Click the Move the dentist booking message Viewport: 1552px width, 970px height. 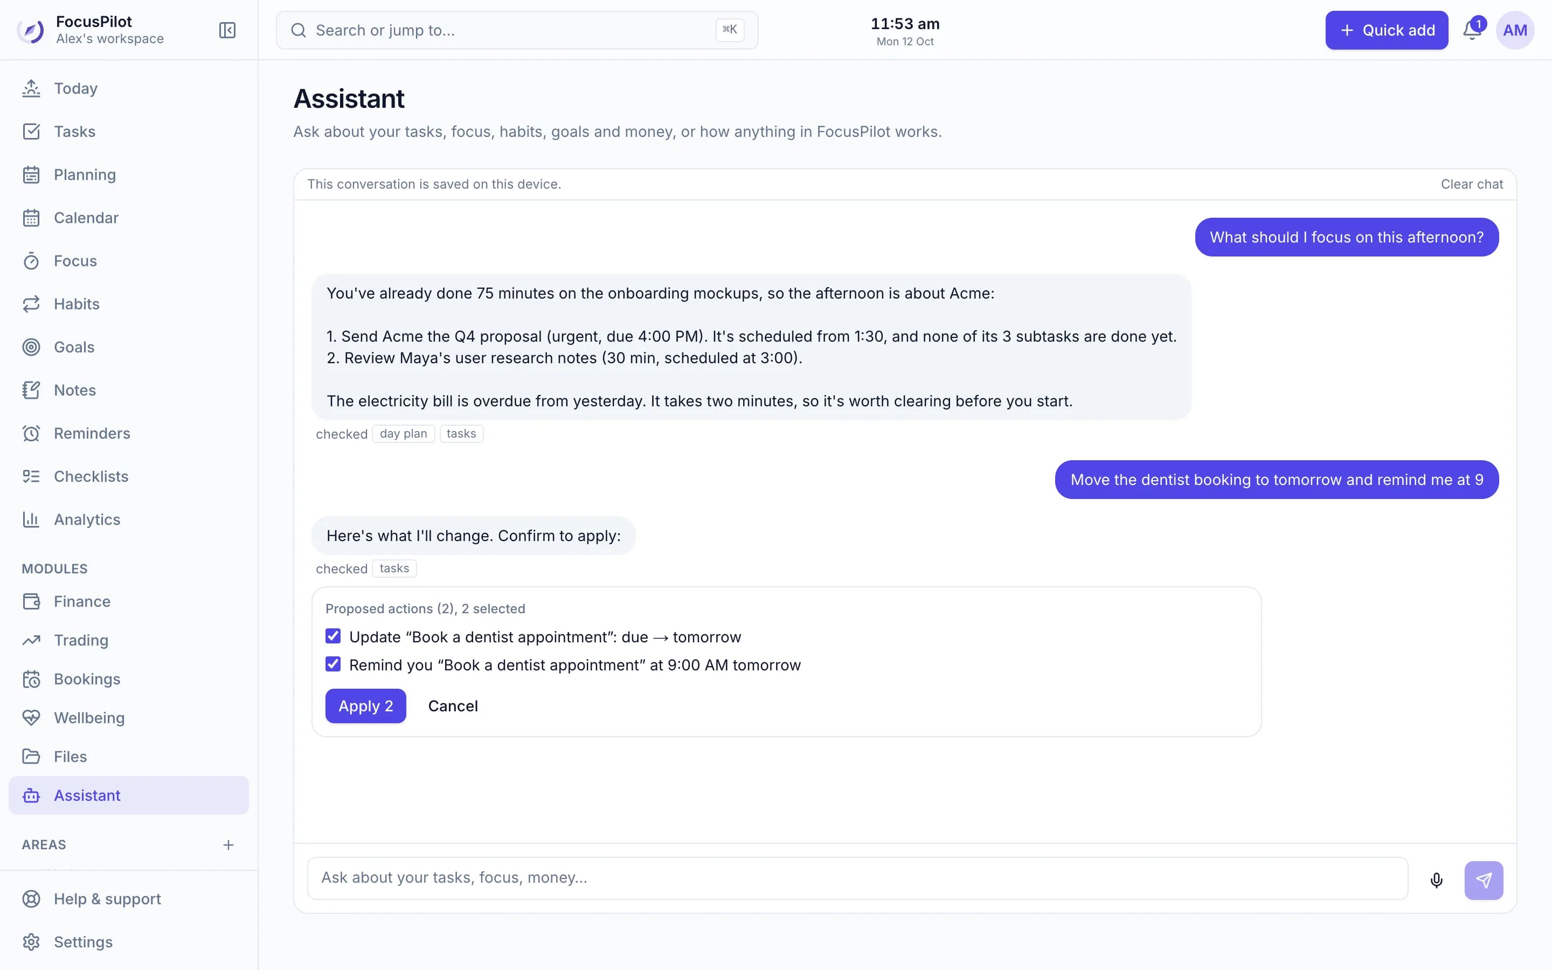click(1276, 480)
